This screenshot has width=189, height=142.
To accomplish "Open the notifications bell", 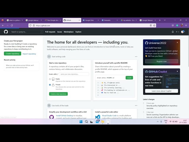I will click(172, 32).
